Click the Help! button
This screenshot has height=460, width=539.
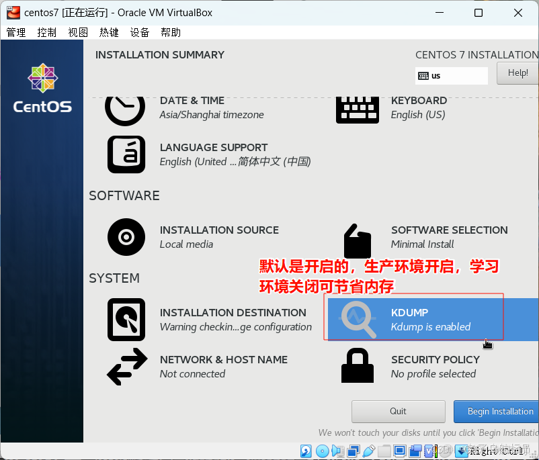point(517,73)
